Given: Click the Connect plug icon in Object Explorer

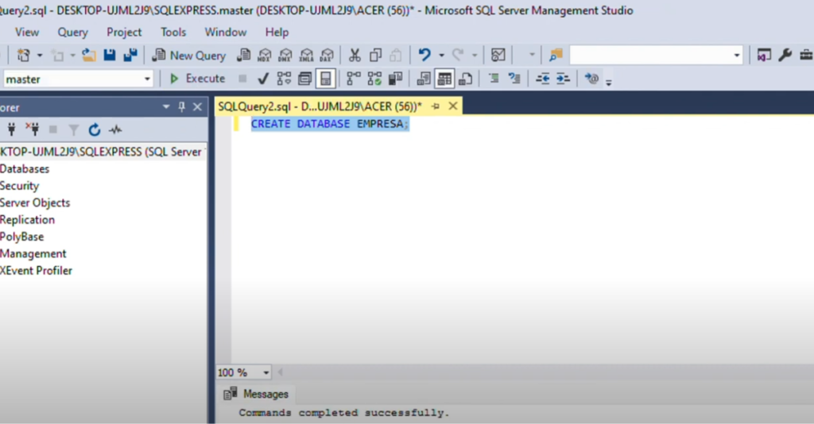Looking at the screenshot, I should (x=11, y=129).
